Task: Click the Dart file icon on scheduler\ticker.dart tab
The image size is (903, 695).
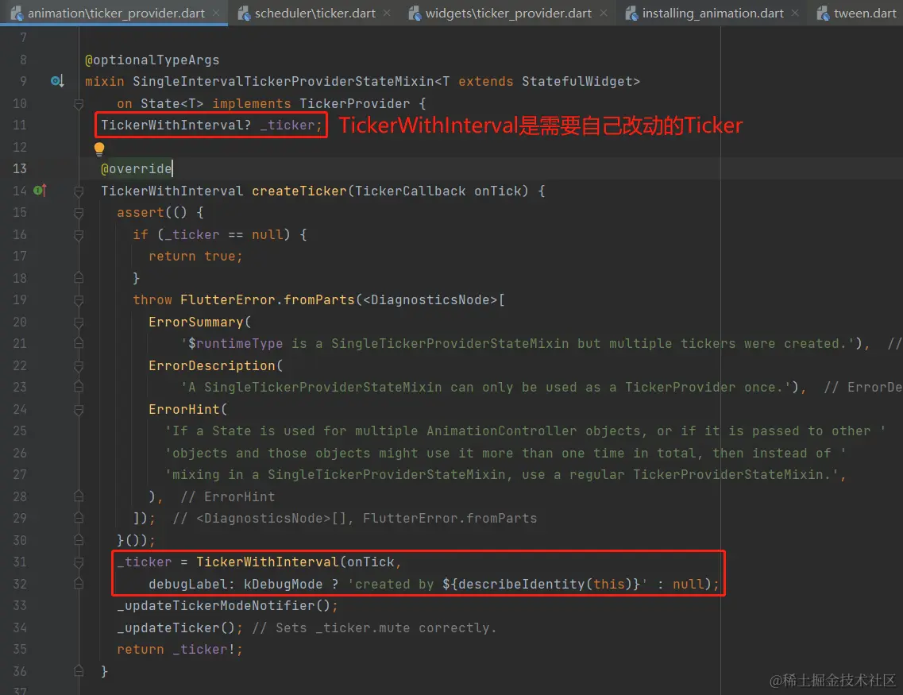Action: click(x=244, y=13)
